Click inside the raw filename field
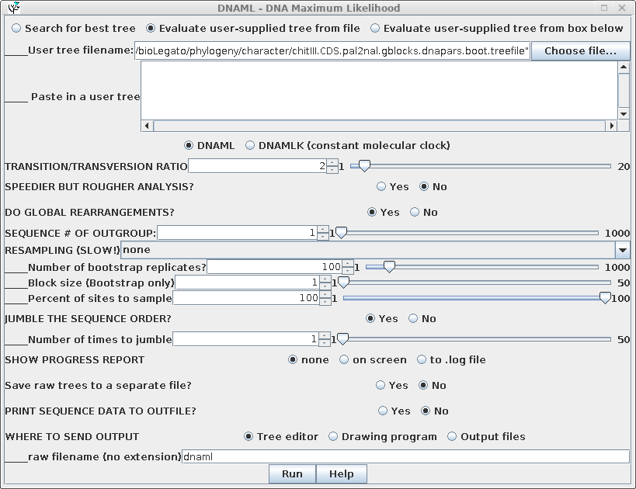 point(405,457)
